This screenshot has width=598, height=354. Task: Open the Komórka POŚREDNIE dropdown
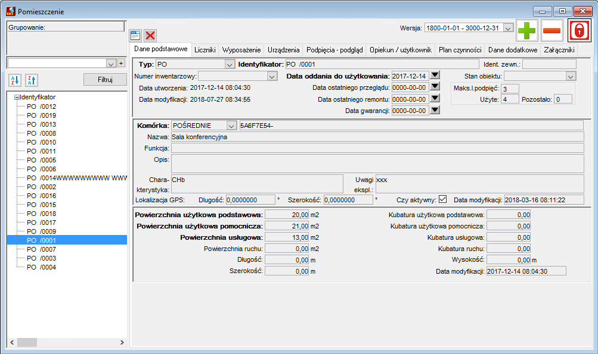(231, 126)
